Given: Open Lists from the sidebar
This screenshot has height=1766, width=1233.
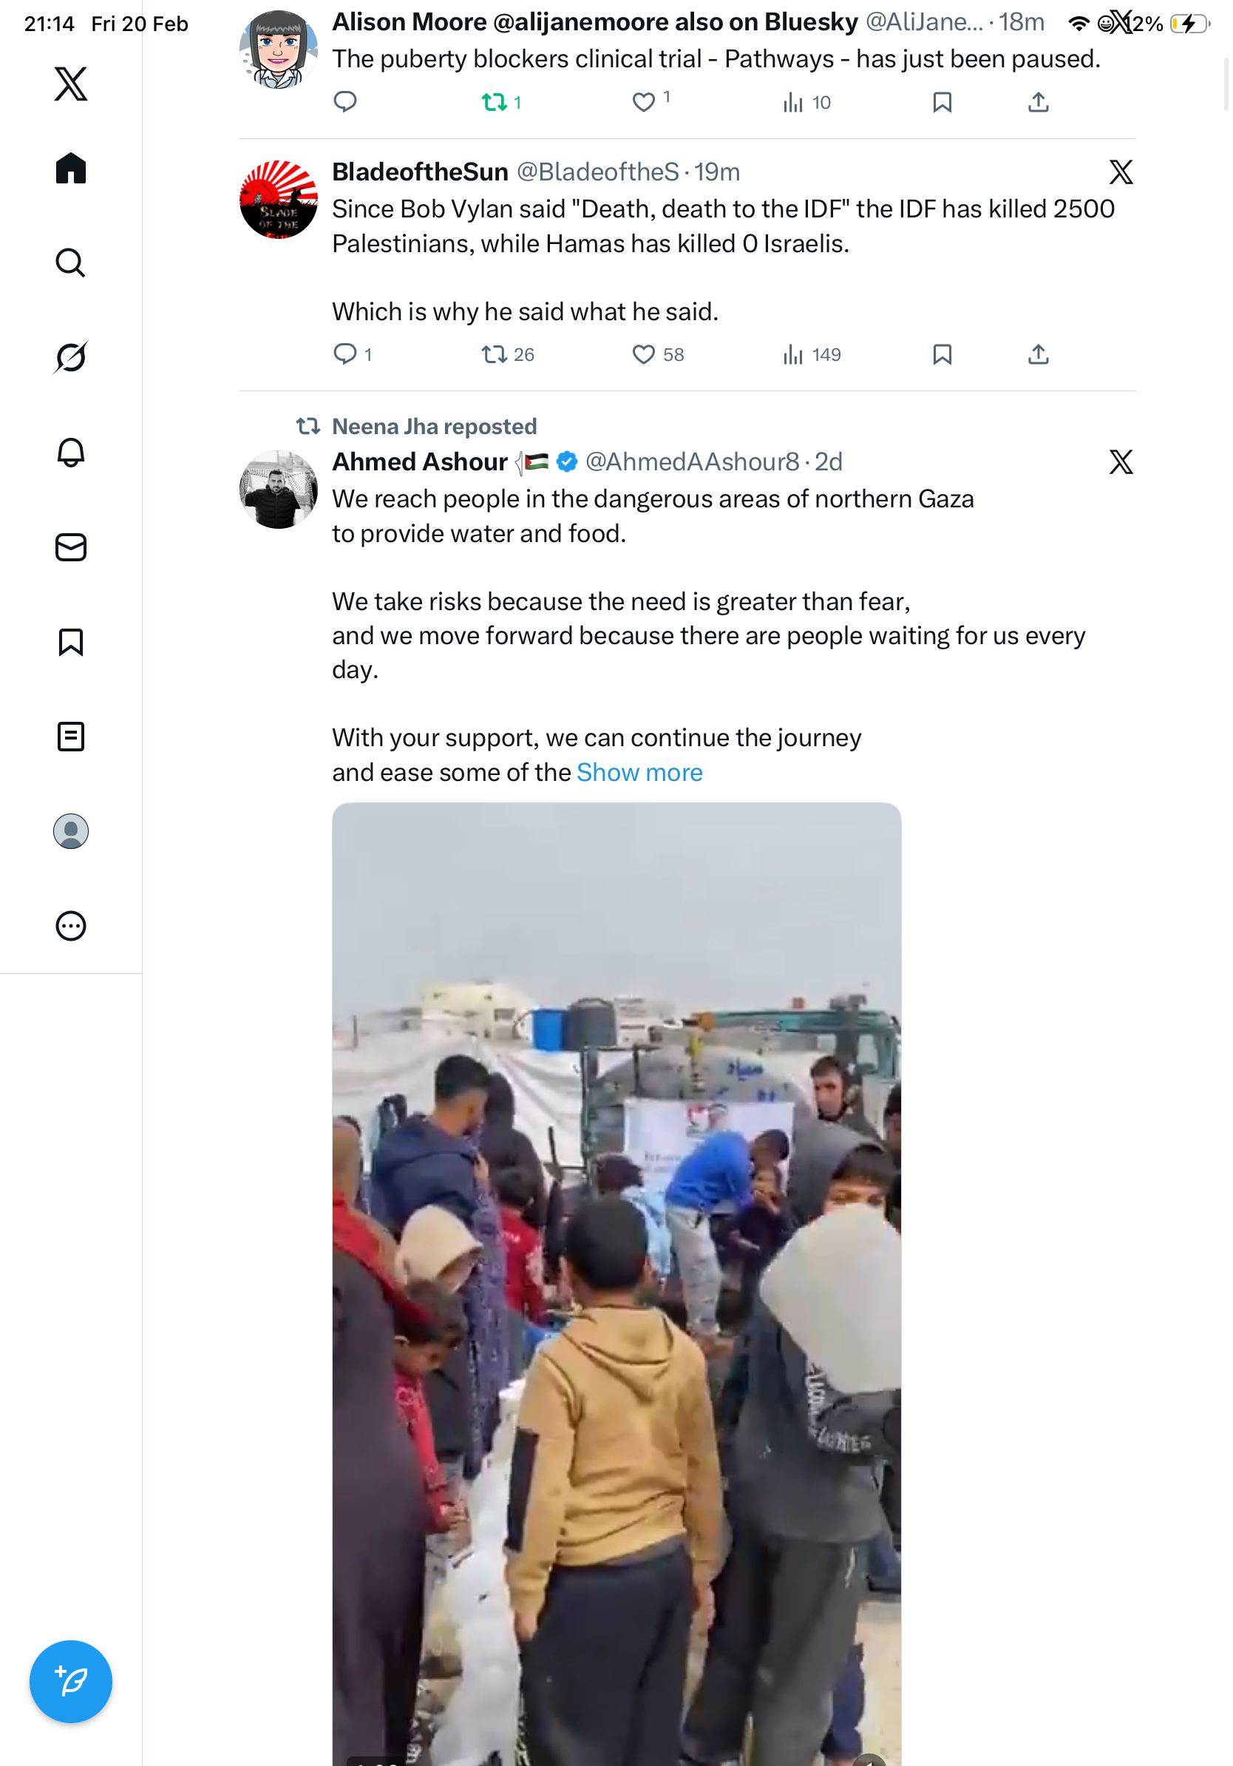Looking at the screenshot, I should coord(71,736).
